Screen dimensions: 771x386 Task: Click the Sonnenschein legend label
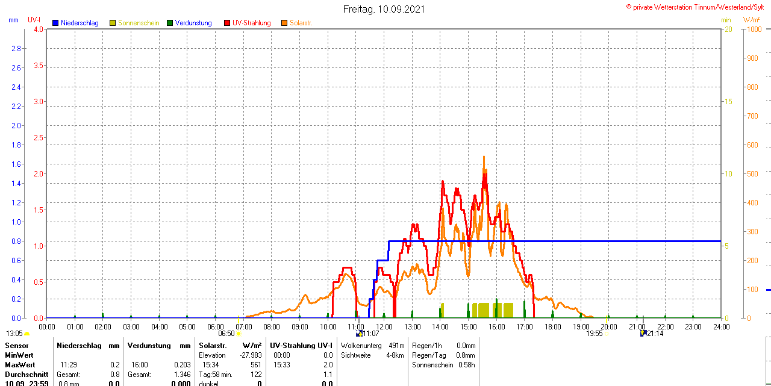[139, 23]
